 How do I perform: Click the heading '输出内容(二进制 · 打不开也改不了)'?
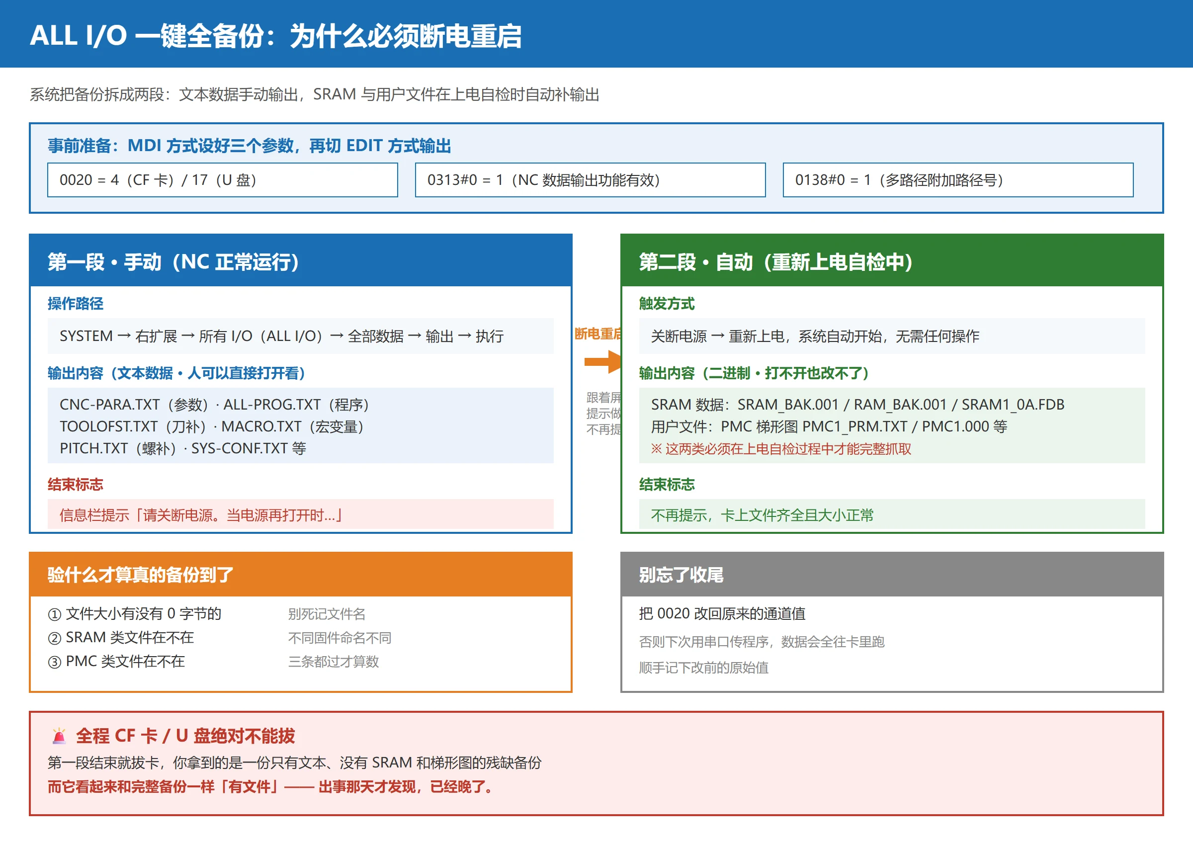click(x=754, y=373)
